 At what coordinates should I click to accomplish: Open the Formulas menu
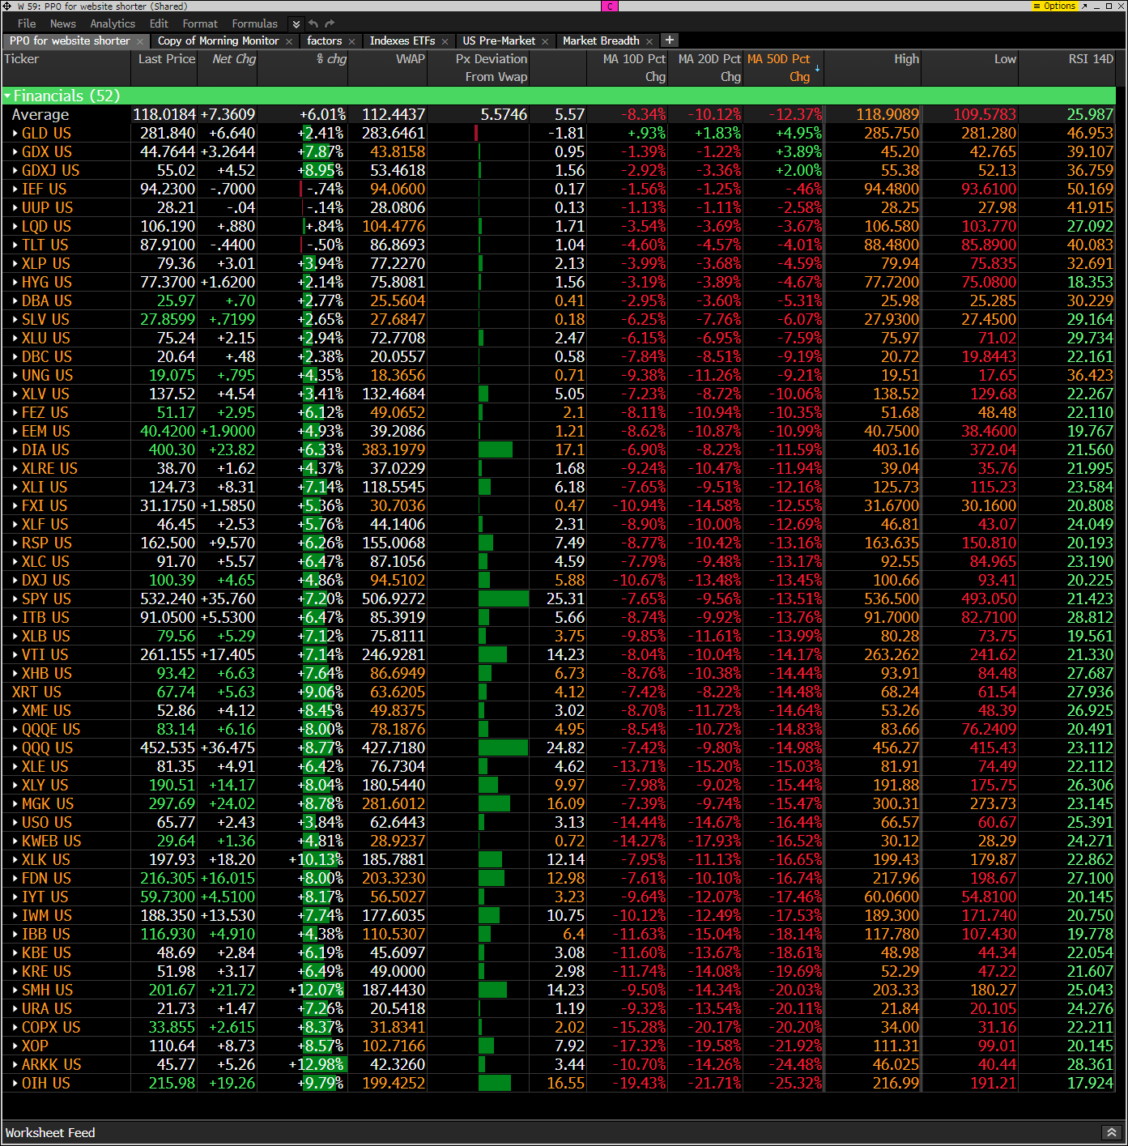click(x=254, y=24)
